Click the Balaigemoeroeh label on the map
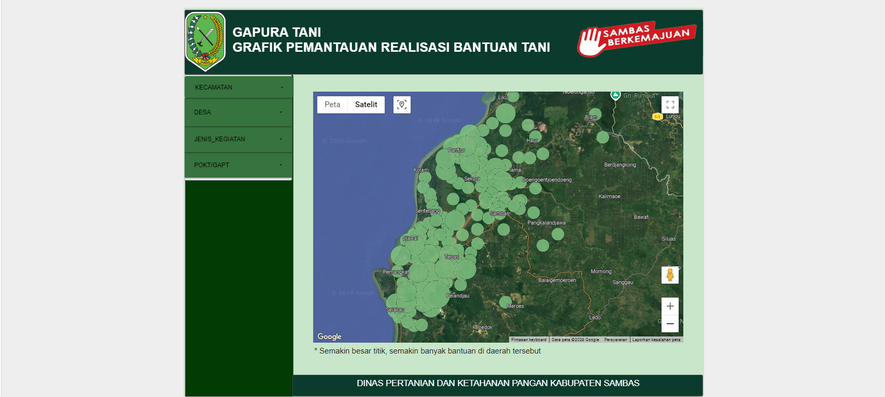 click(557, 280)
